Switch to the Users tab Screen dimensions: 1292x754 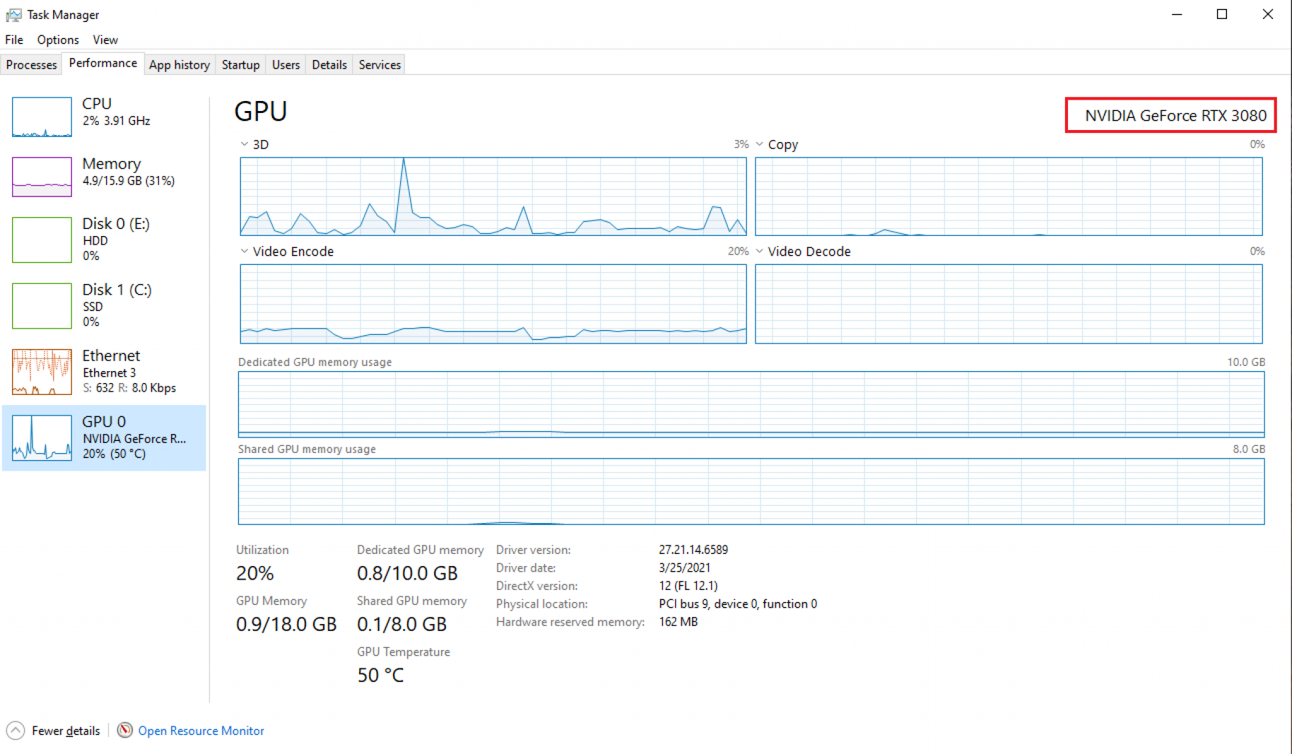(286, 64)
